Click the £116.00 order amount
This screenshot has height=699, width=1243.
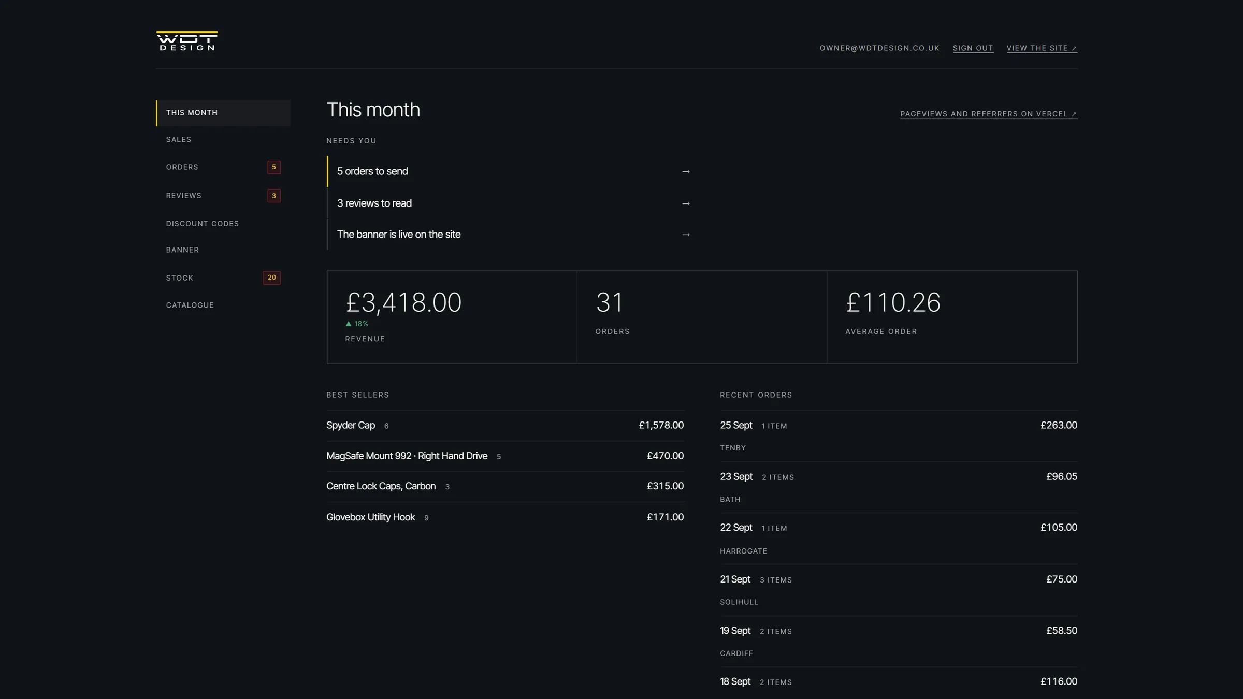tap(1059, 682)
